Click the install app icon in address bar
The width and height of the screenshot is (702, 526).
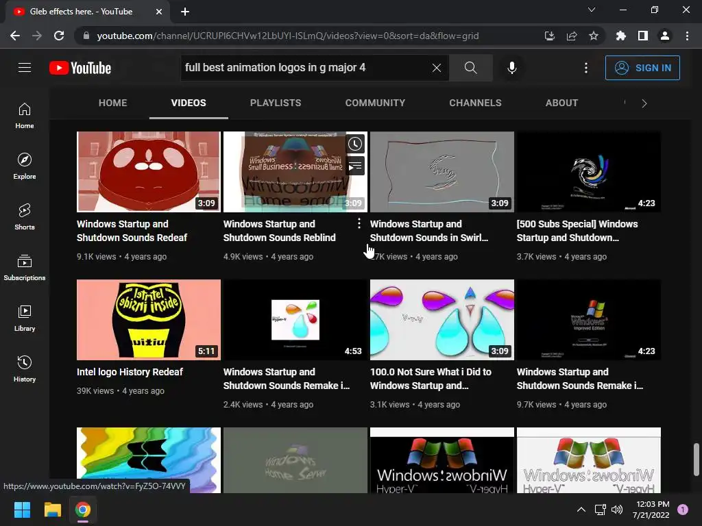550,36
